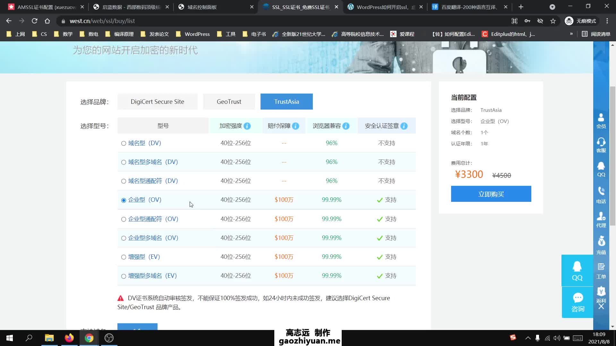Switch to the WordPress如何开启ssl tab
The width and height of the screenshot is (616, 346).
385,7
